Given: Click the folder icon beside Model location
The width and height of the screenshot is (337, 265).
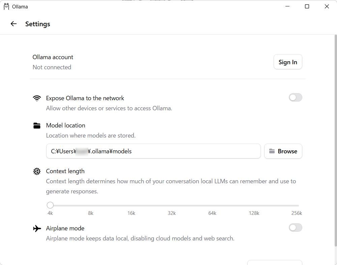Looking at the screenshot, I should pyautogui.click(x=37, y=125).
